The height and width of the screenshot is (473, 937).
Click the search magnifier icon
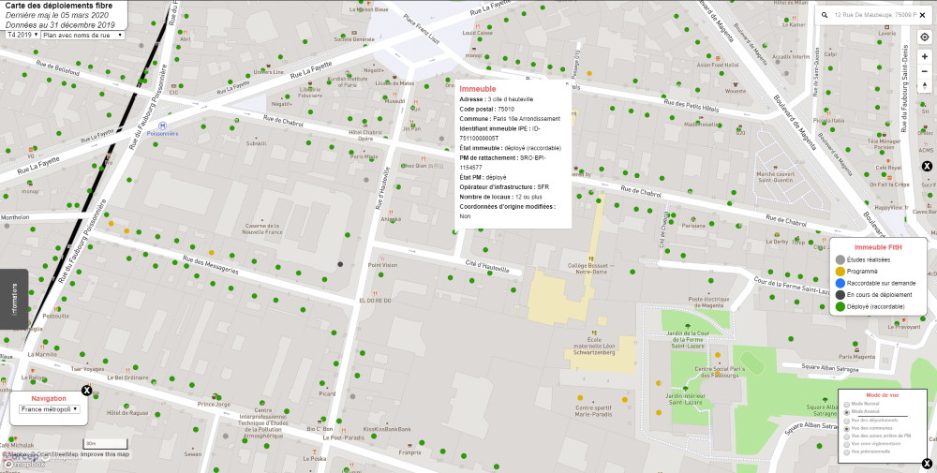(x=824, y=15)
